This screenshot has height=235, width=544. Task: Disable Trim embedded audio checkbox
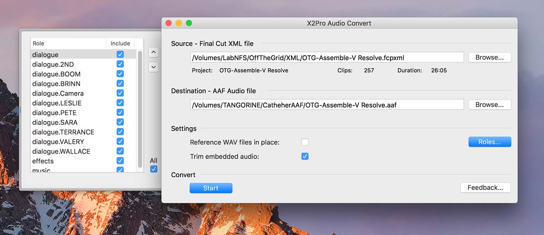coord(305,156)
